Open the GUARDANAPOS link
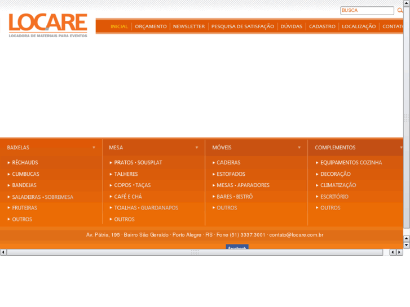This screenshot has height=307, width=410. 160,208
